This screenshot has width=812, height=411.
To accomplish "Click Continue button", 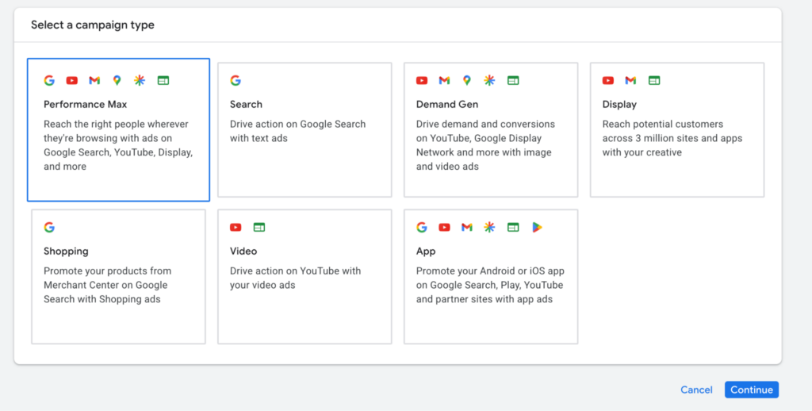I will tap(752, 390).
